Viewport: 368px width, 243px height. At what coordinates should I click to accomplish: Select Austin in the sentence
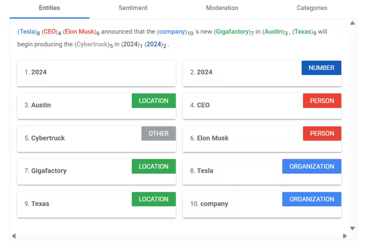[273, 32]
